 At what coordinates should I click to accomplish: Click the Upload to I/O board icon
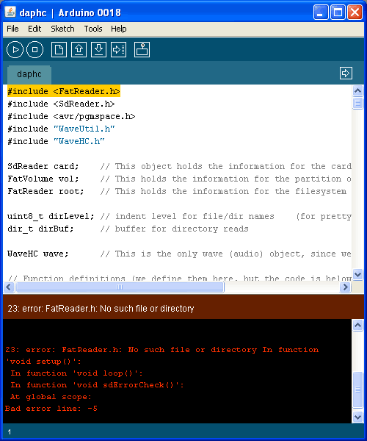(x=118, y=50)
